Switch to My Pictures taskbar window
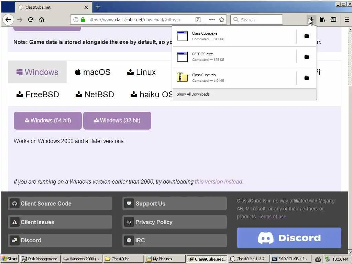This screenshot has height=264, width=352. pyautogui.click(x=165, y=259)
